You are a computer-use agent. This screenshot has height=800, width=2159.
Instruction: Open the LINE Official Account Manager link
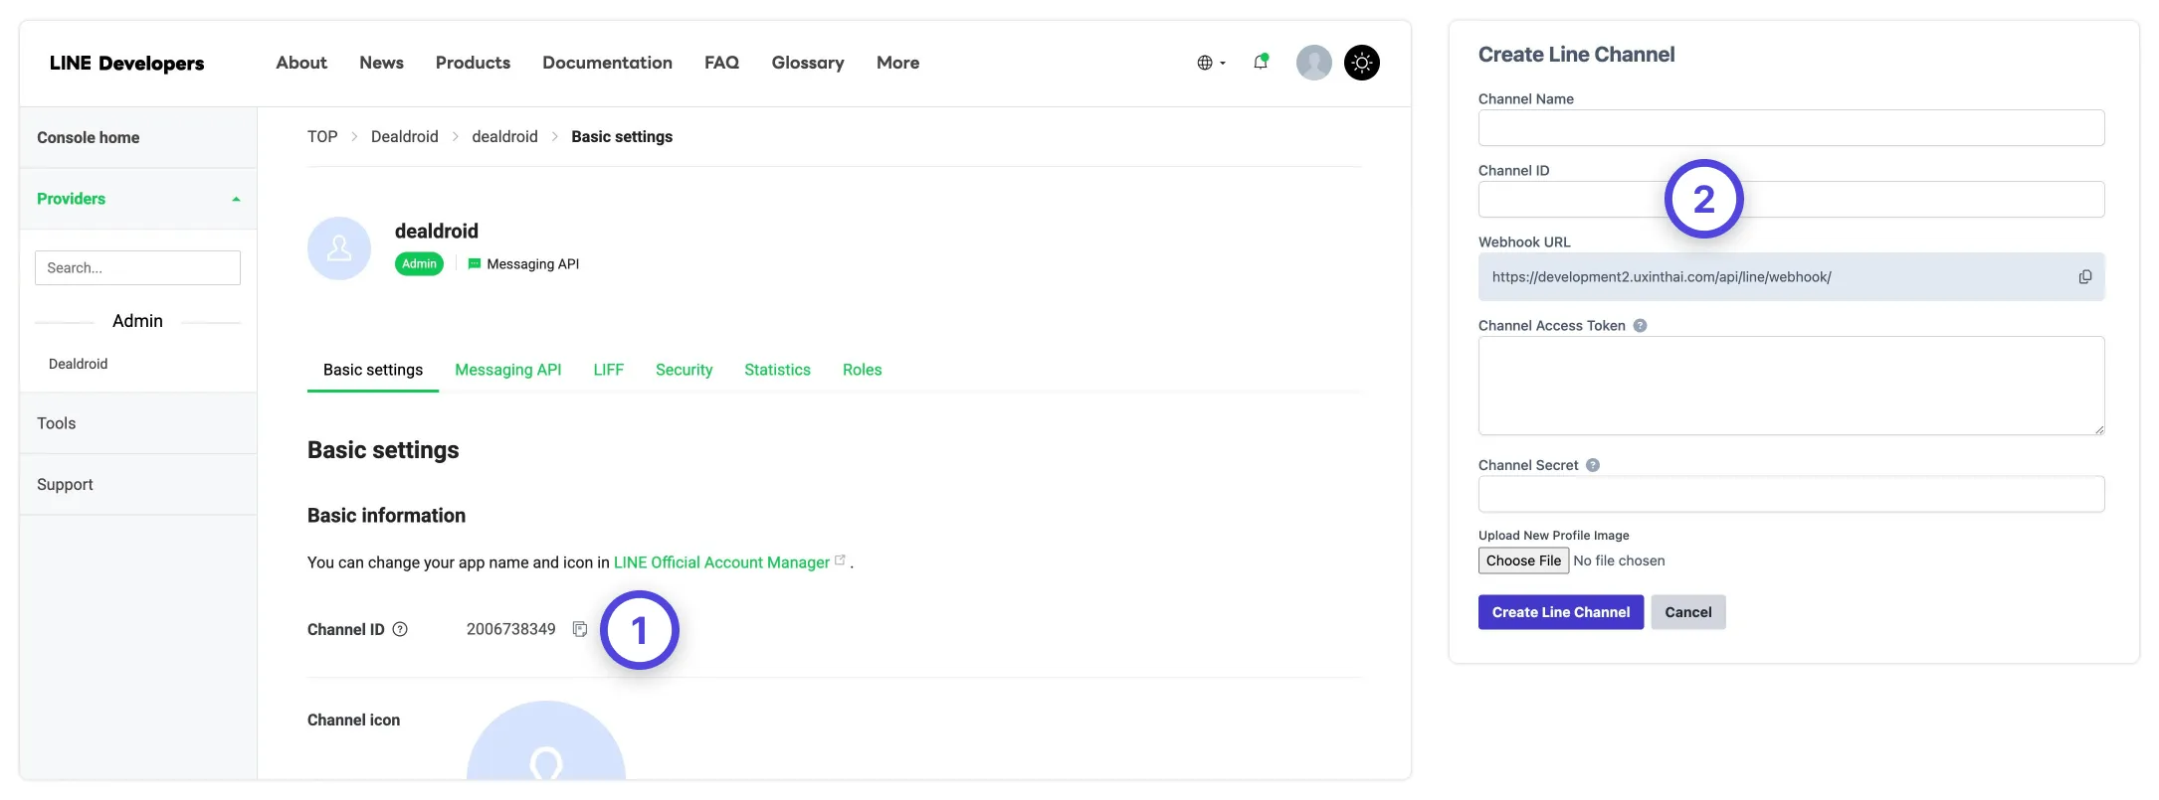pyautogui.click(x=721, y=562)
